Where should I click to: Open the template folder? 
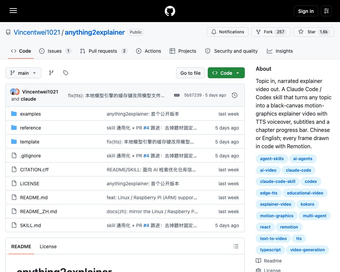[30, 142]
